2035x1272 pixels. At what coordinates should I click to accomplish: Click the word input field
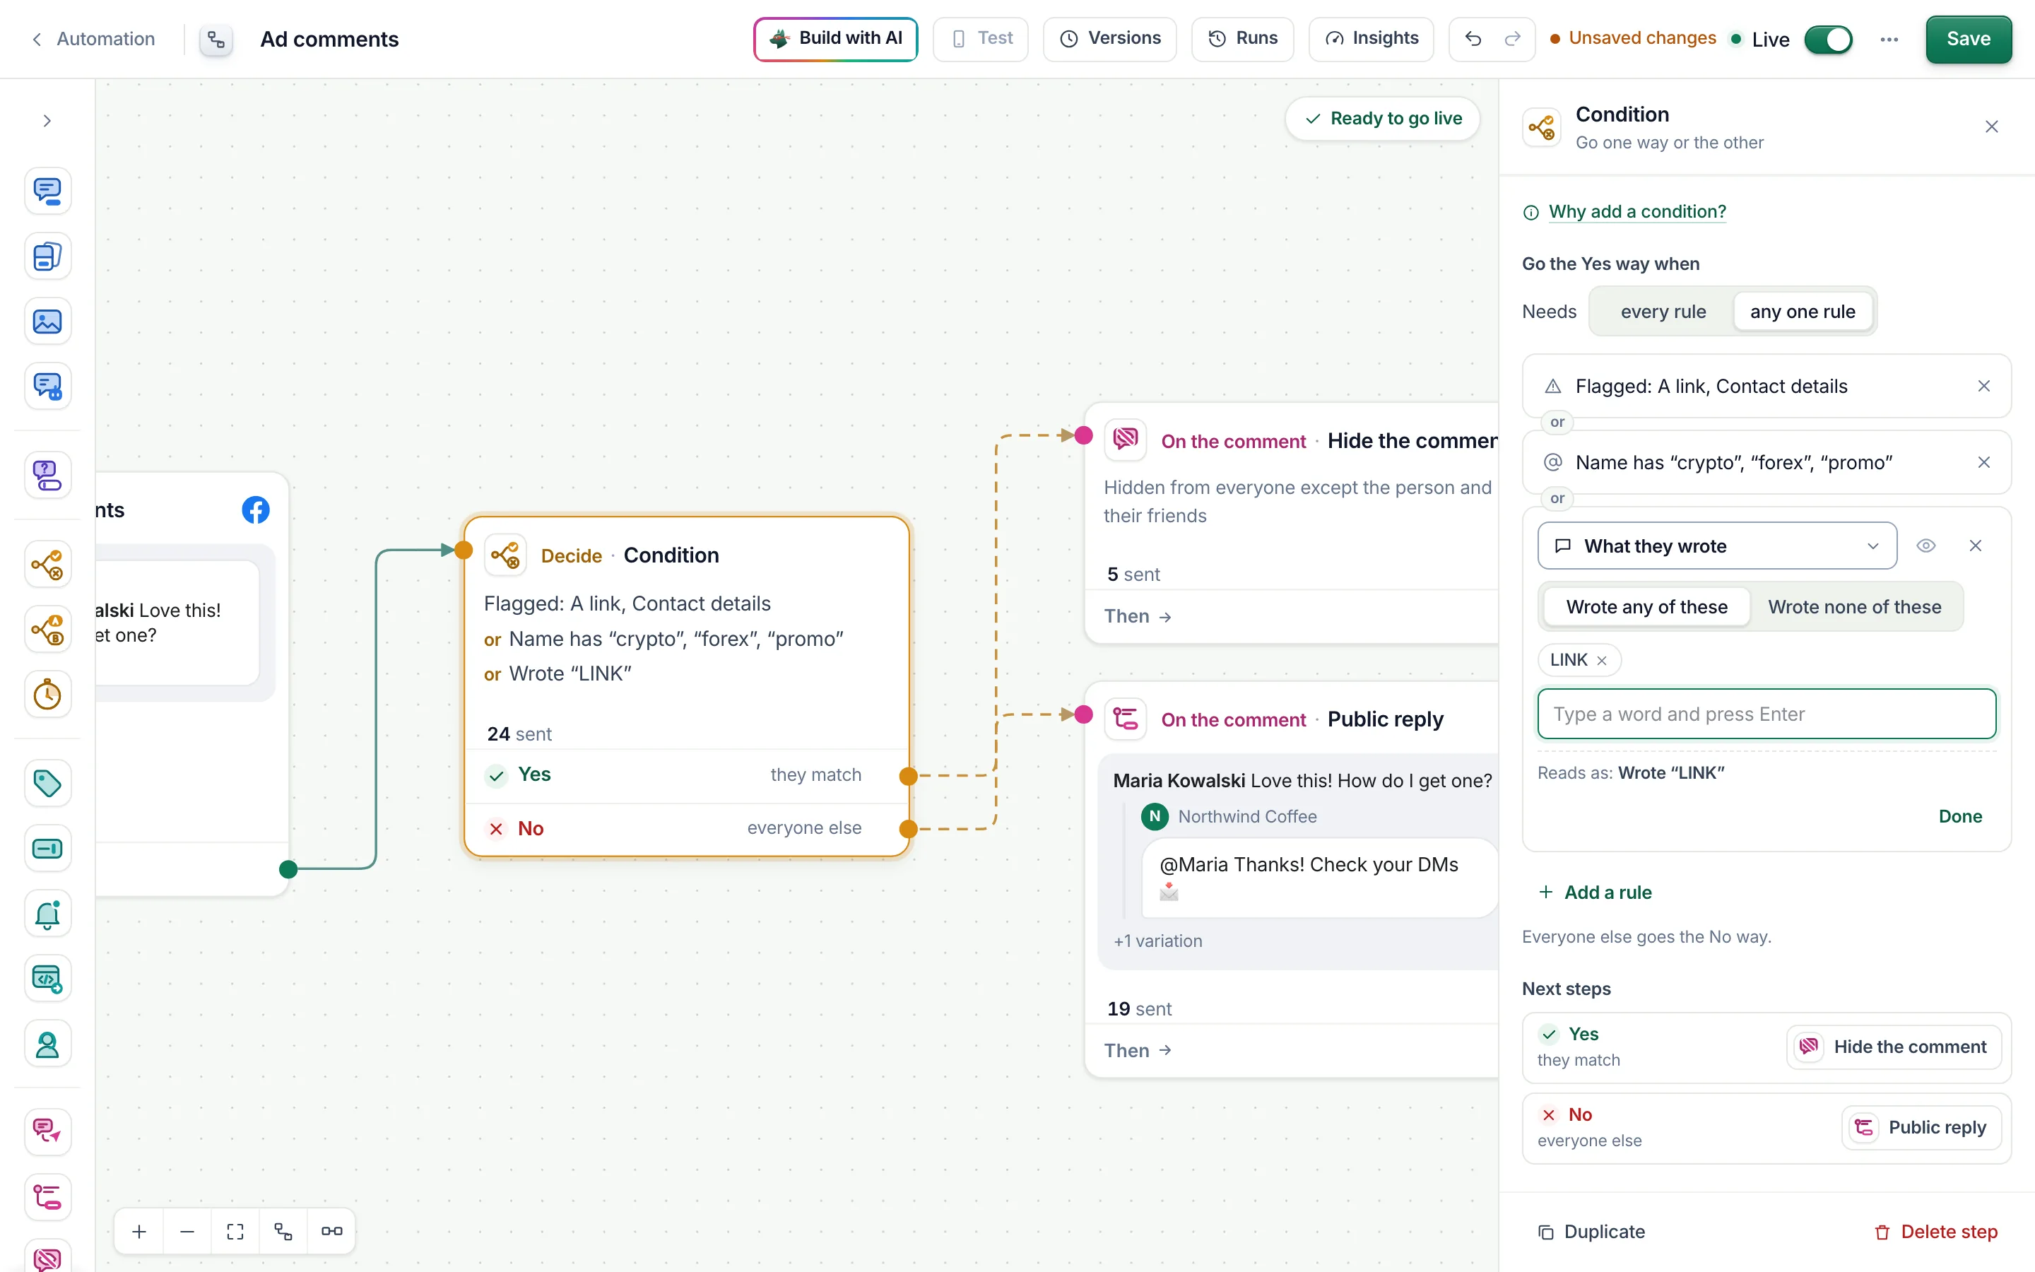click(1766, 714)
